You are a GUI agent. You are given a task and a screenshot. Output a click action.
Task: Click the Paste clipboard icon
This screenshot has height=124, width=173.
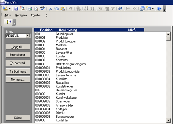[63, 9]
